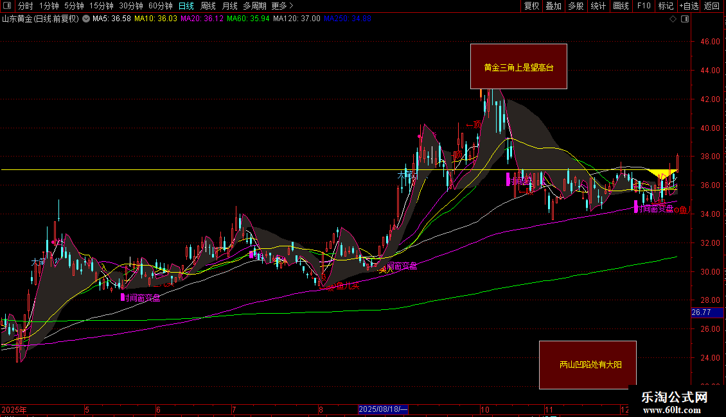Click the MA120: 37.00 label
Image resolution: width=726 pixels, height=417 pixels.
(297, 19)
